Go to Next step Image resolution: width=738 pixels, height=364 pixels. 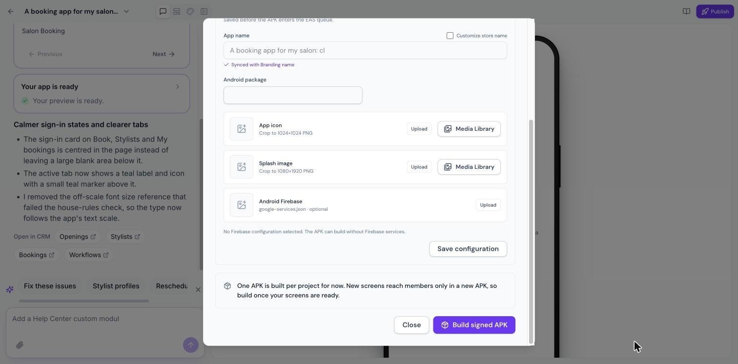click(x=164, y=54)
